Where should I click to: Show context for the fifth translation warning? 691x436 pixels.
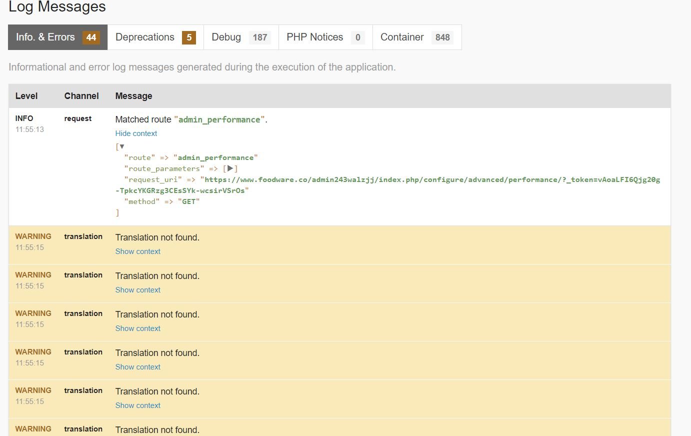coord(137,405)
